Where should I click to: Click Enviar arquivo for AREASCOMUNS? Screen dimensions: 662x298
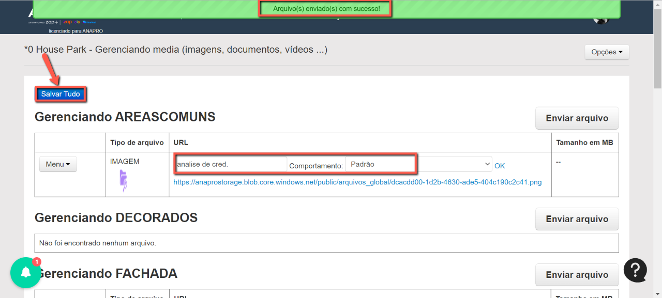tap(577, 118)
